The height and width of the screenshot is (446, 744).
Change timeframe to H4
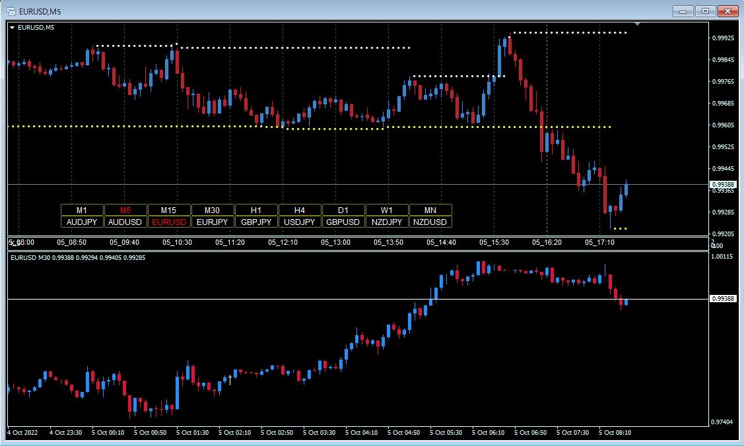pyautogui.click(x=300, y=210)
